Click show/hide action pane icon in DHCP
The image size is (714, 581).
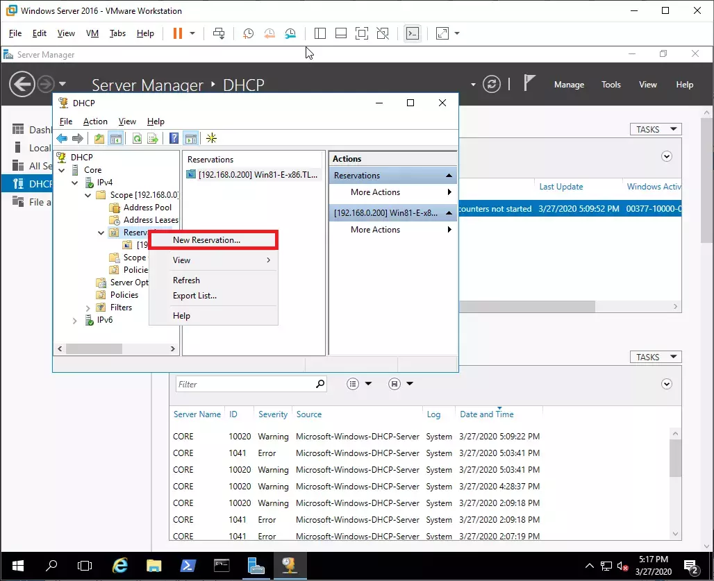(x=191, y=138)
